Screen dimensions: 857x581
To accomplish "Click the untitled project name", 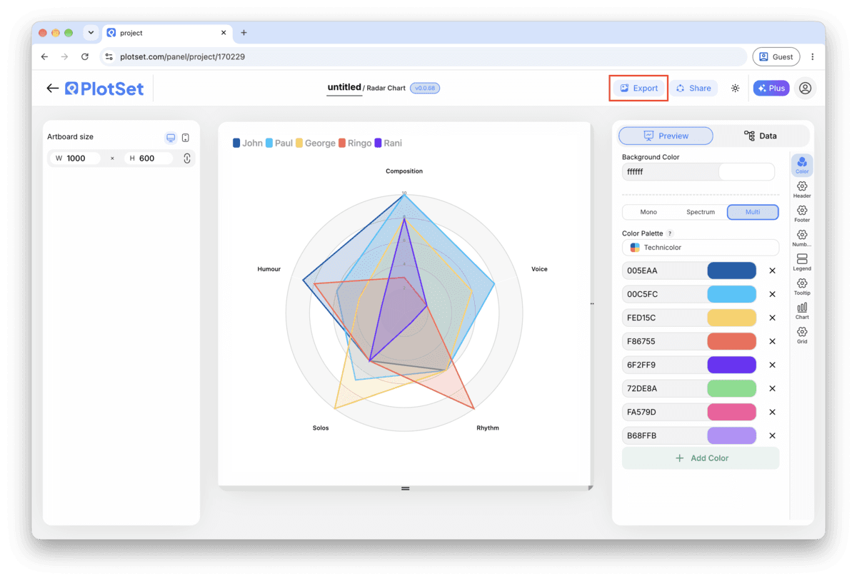I will click(x=344, y=88).
